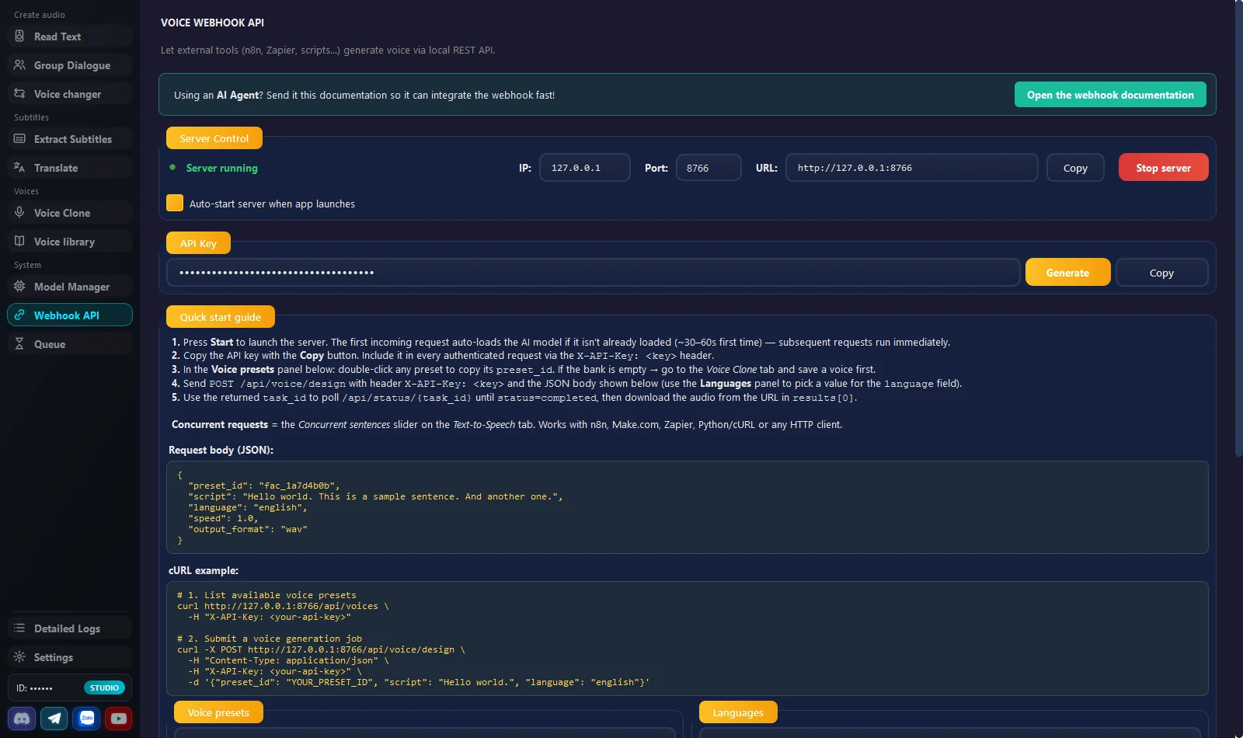Open the Telegram channel icon
The height and width of the screenshot is (738, 1243).
coord(54,719)
